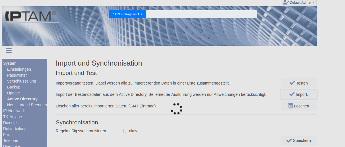
Task: Select Backup from the System menu
Action: coord(14,87)
